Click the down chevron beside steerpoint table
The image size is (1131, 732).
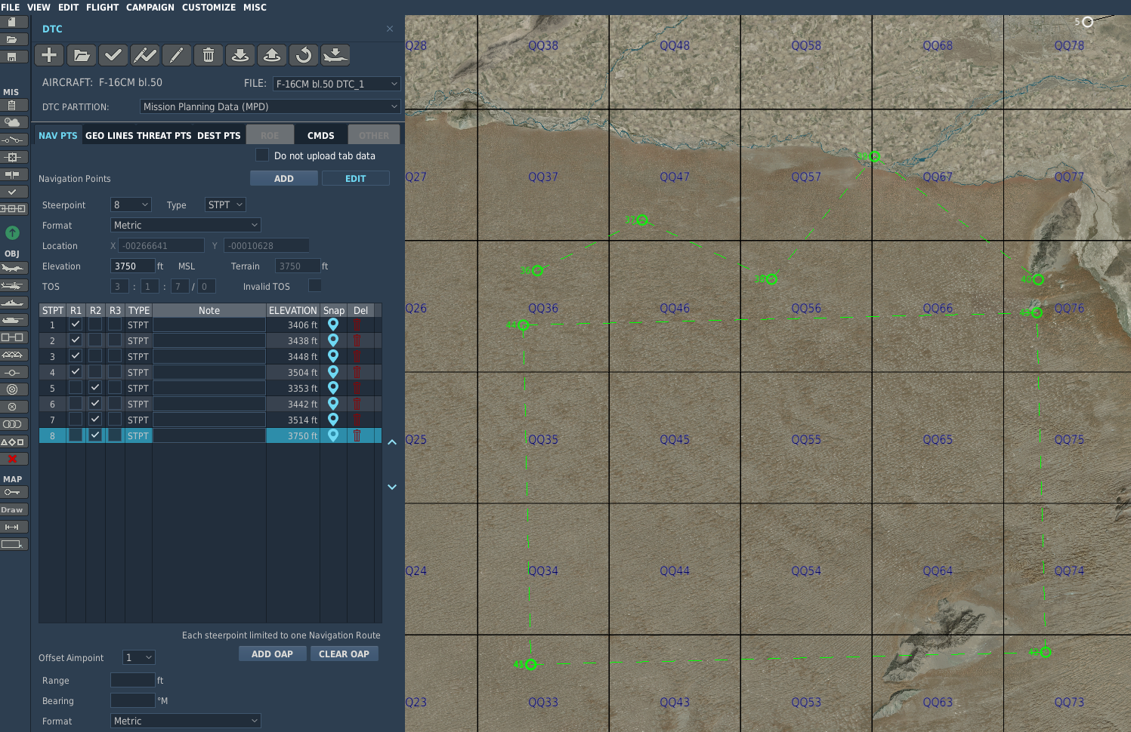coord(392,487)
